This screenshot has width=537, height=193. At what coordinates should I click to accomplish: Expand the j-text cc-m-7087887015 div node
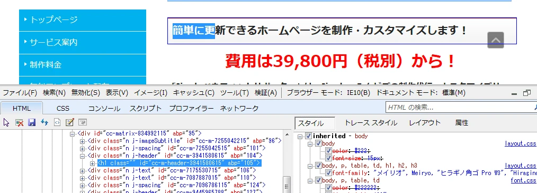(82, 178)
